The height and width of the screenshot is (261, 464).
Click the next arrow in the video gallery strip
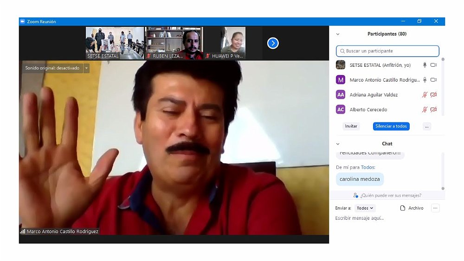[x=273, y=43]
